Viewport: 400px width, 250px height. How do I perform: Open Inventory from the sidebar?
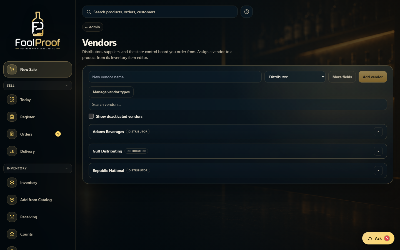(x=37, y=182)
